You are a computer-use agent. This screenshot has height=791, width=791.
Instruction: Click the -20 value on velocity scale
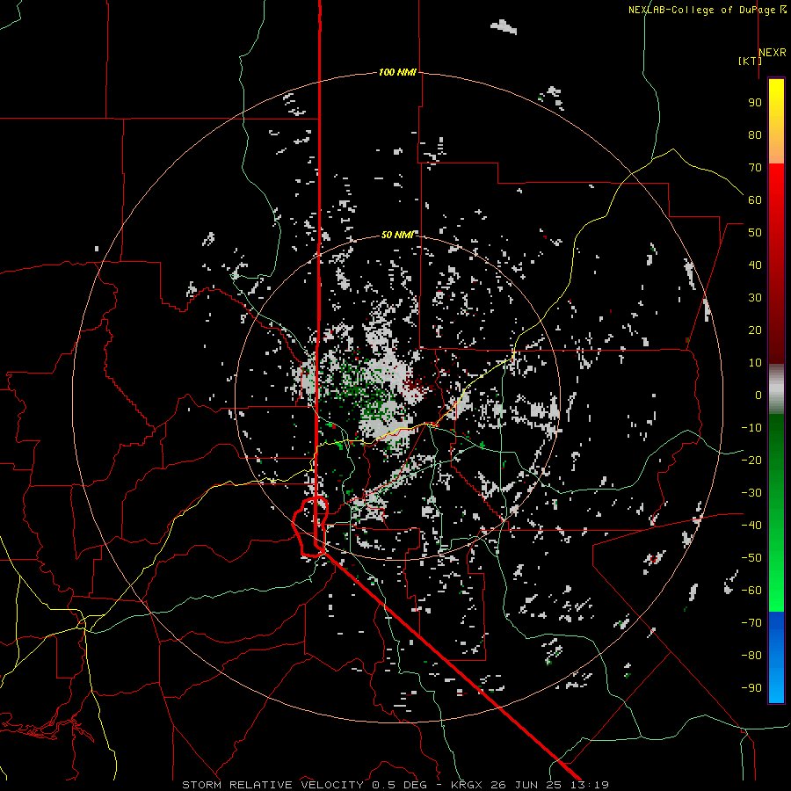pos(751,460)
